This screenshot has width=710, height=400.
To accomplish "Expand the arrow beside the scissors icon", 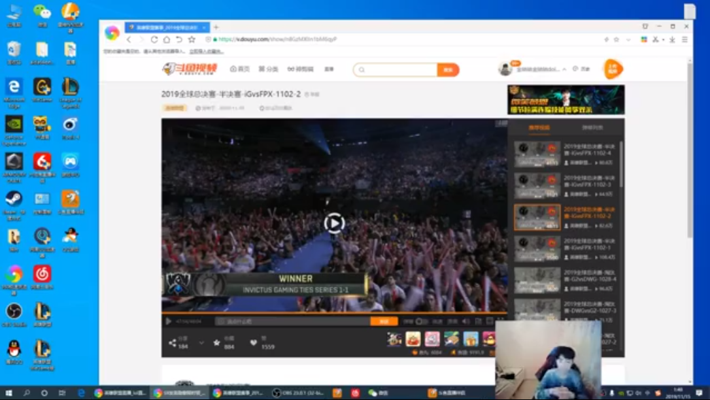I will click(x=663, y=40).
